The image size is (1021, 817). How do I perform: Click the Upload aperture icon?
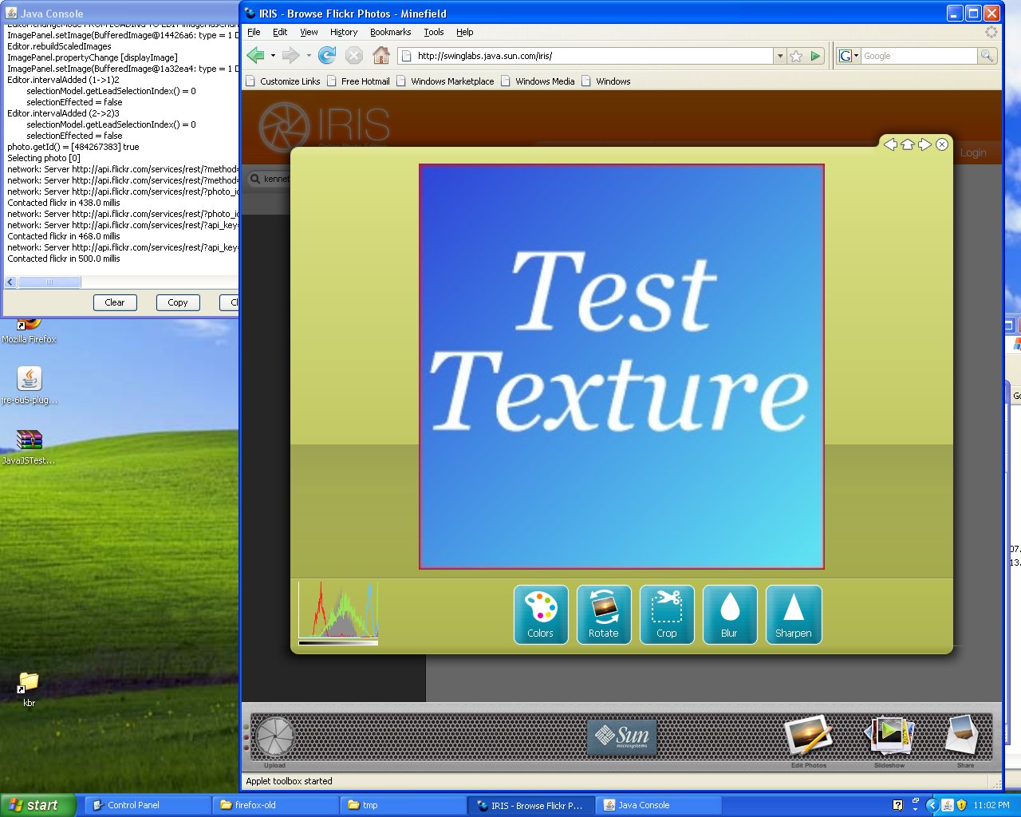[274, 736]
